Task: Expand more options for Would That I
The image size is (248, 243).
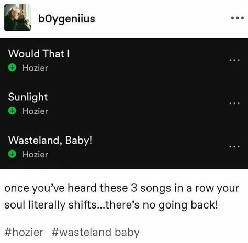Action: tap(234, 60)
